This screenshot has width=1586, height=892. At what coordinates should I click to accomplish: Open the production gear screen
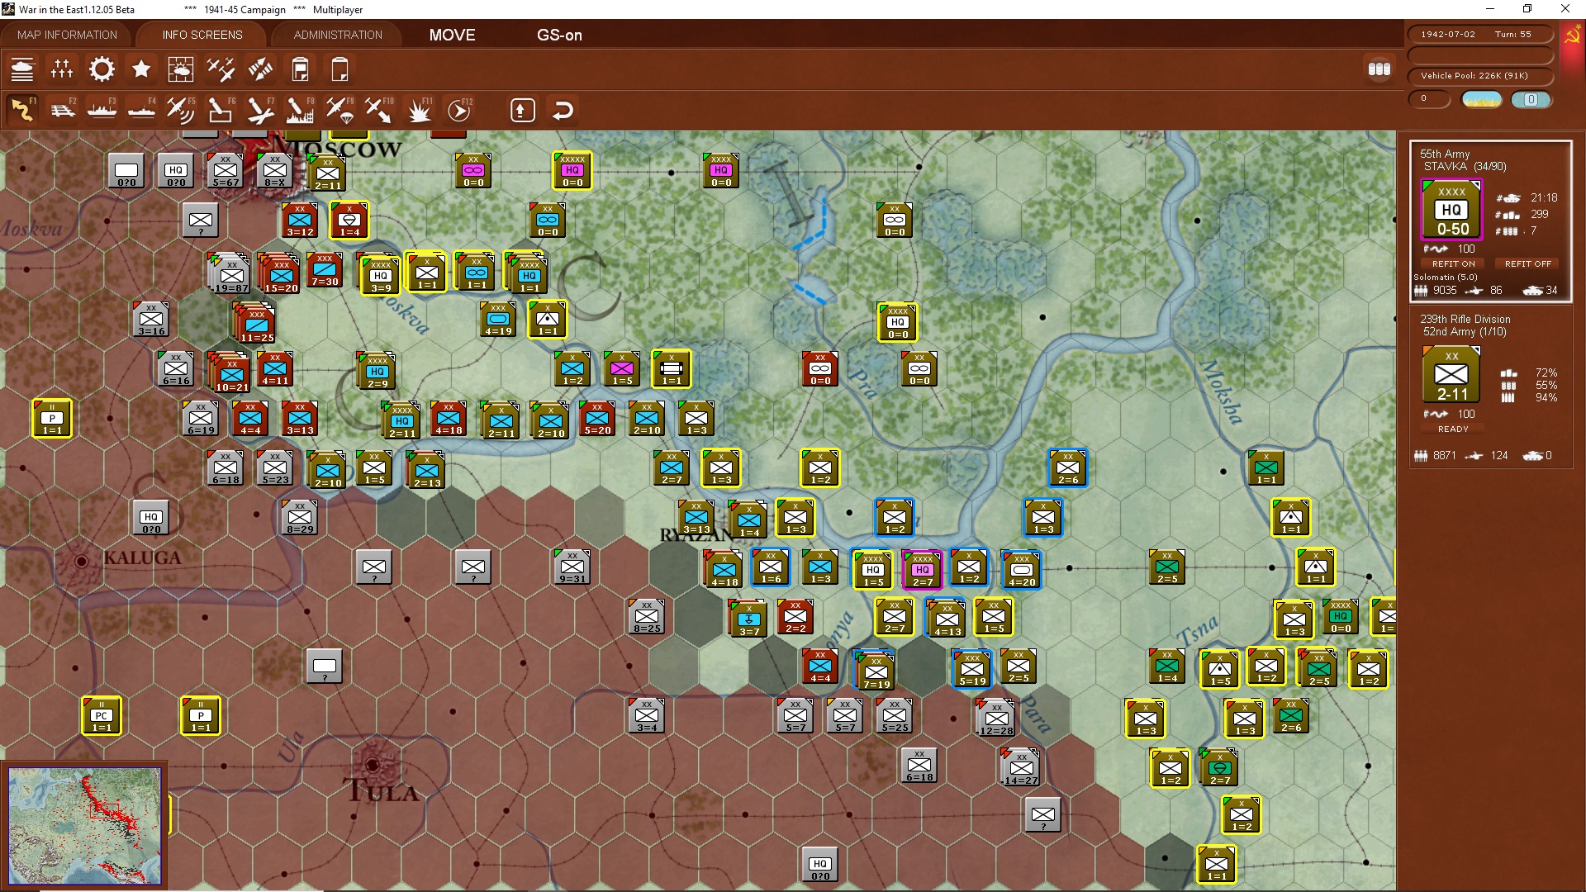pos(102,69)
